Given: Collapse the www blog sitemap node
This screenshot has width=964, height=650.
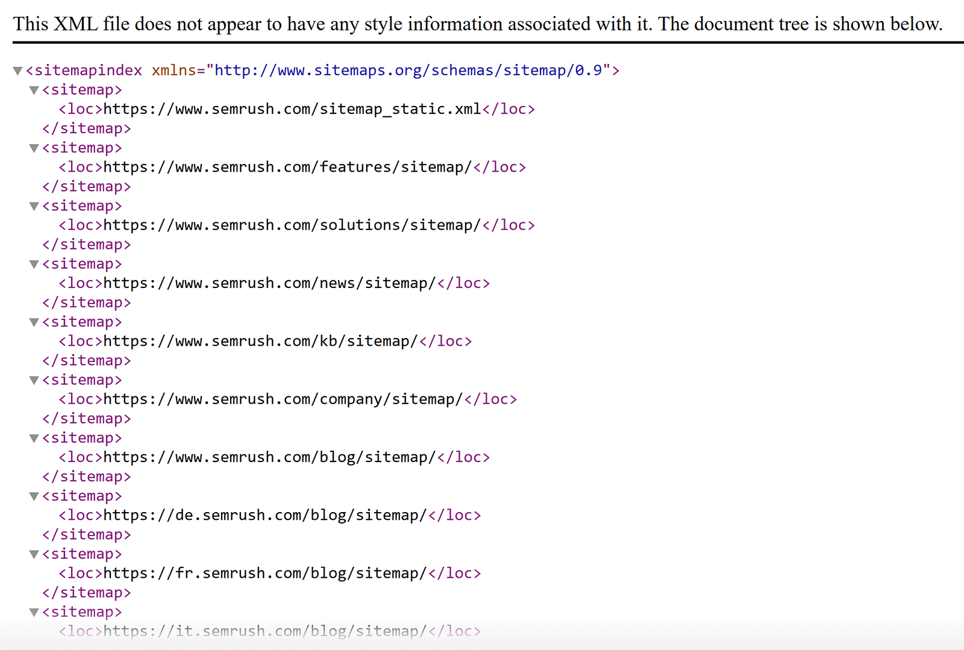Looking at the screenshot, I should tap(34, 437).
